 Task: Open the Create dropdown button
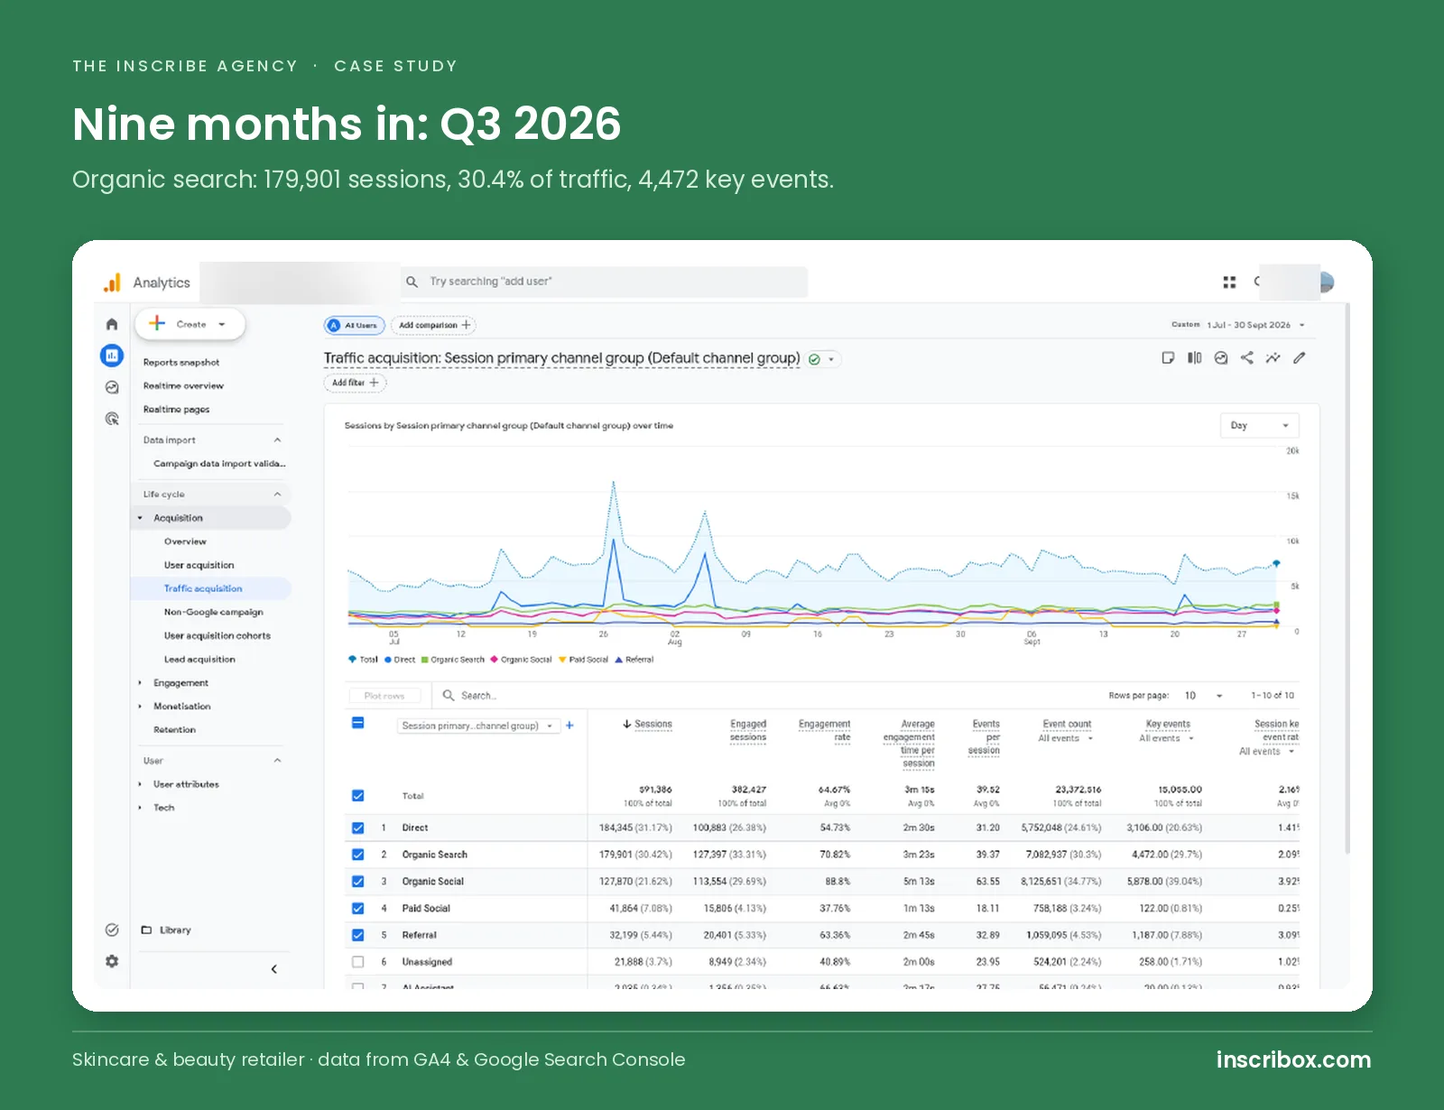tap(190, 324)
